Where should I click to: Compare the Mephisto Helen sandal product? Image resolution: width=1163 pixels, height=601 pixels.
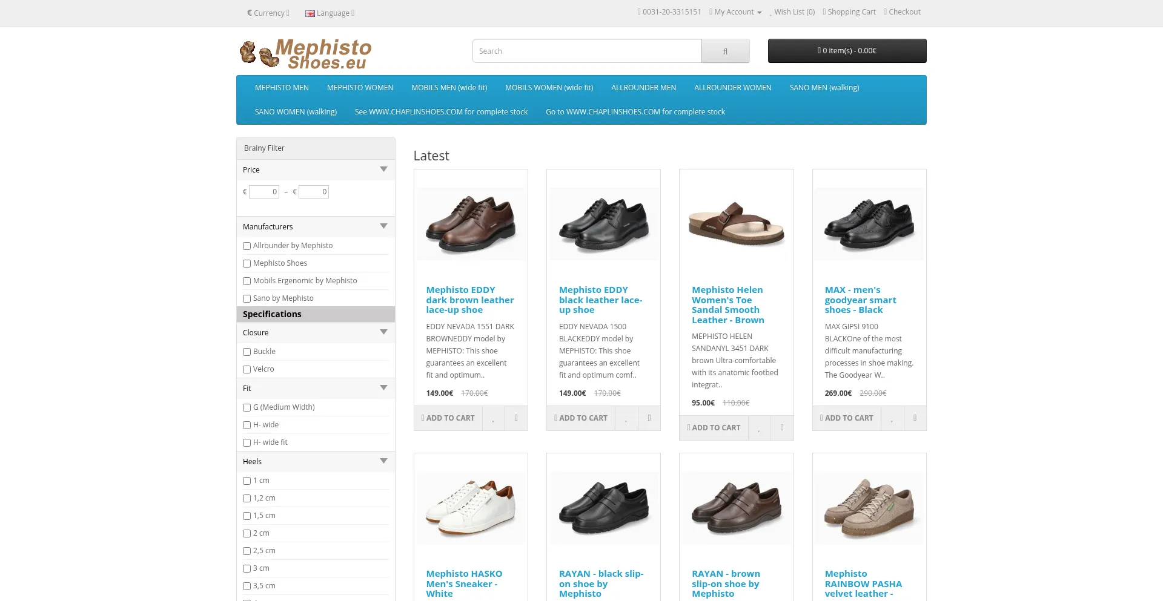782,428
